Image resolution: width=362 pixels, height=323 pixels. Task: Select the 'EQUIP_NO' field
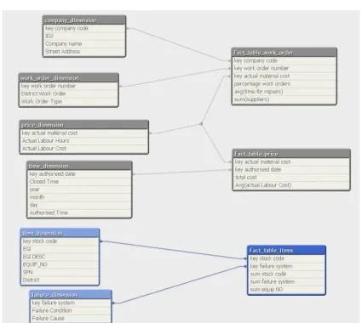60,264
